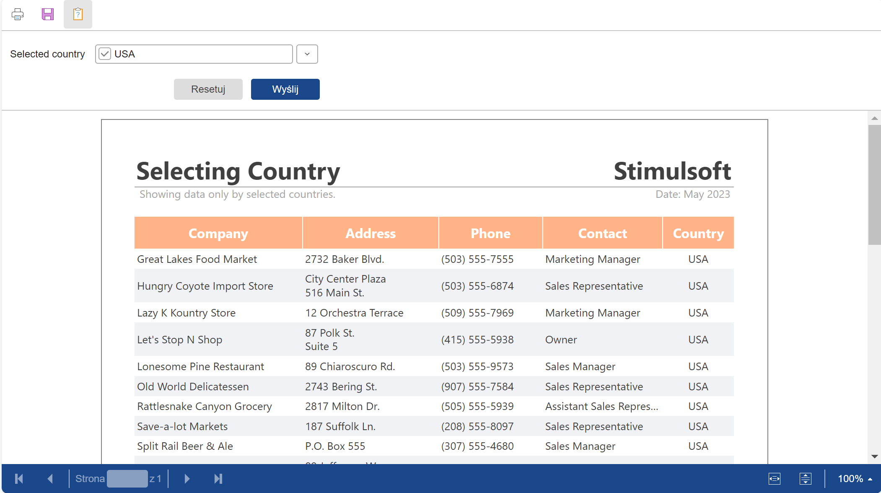Image resolution: width=881 pixels, height=493 pixels.
Task: Click the Selected country text field
Action: tap(201, 54)
